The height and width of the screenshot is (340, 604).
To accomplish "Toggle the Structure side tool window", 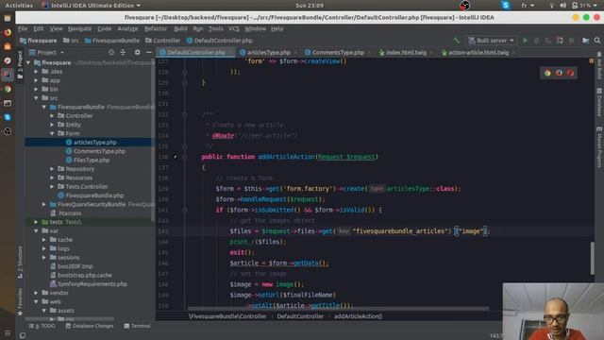I will [20, 263].
